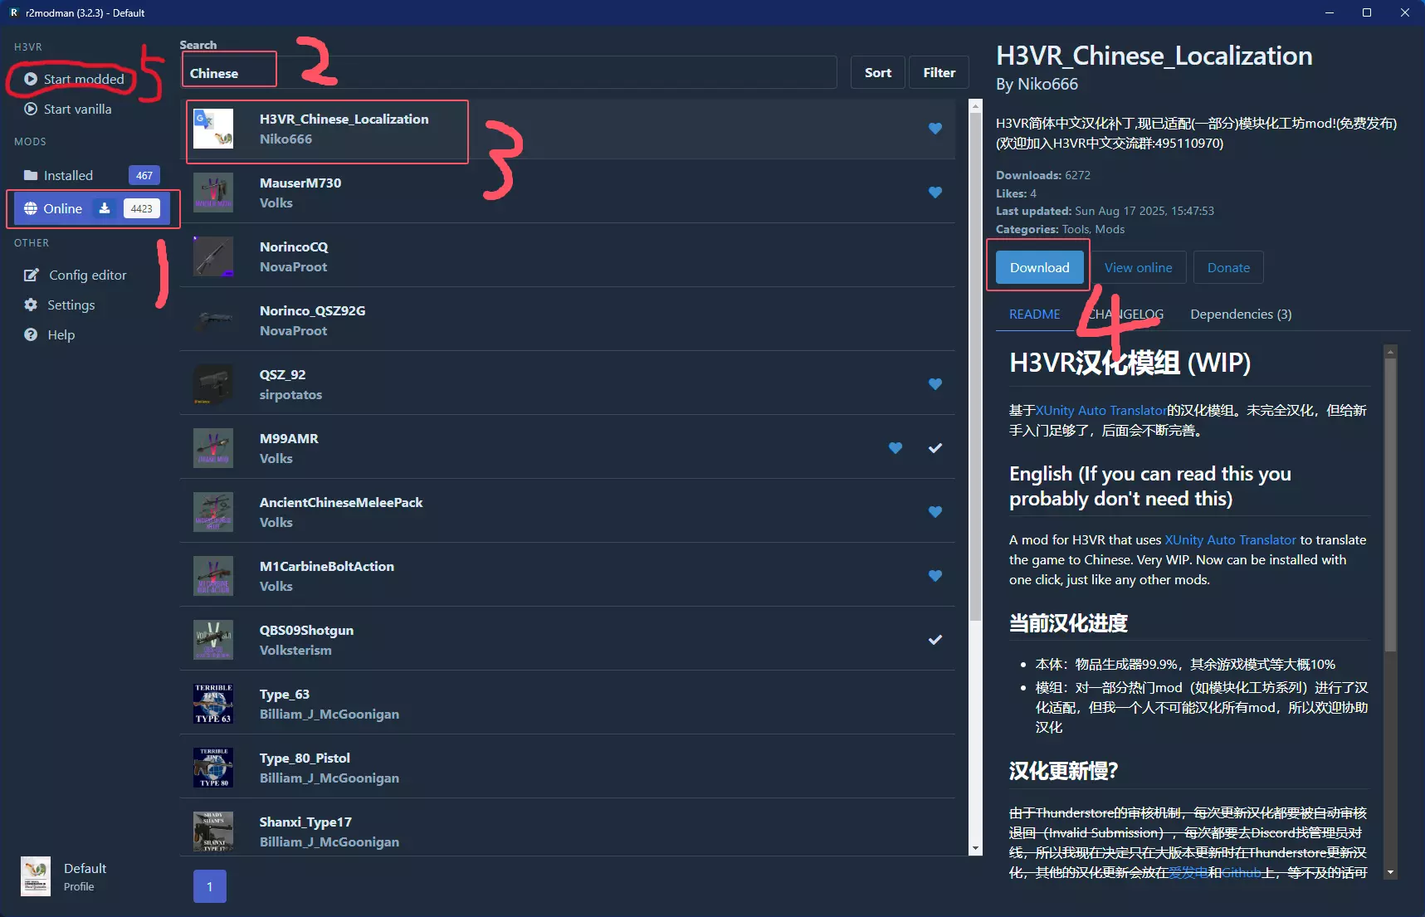Click heart icon on M99AMR row
The image size is (1425, 917).
click(x=896, y=448)
